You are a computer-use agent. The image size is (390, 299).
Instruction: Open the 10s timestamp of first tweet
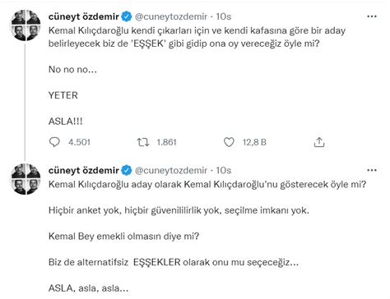pos(224,16)
